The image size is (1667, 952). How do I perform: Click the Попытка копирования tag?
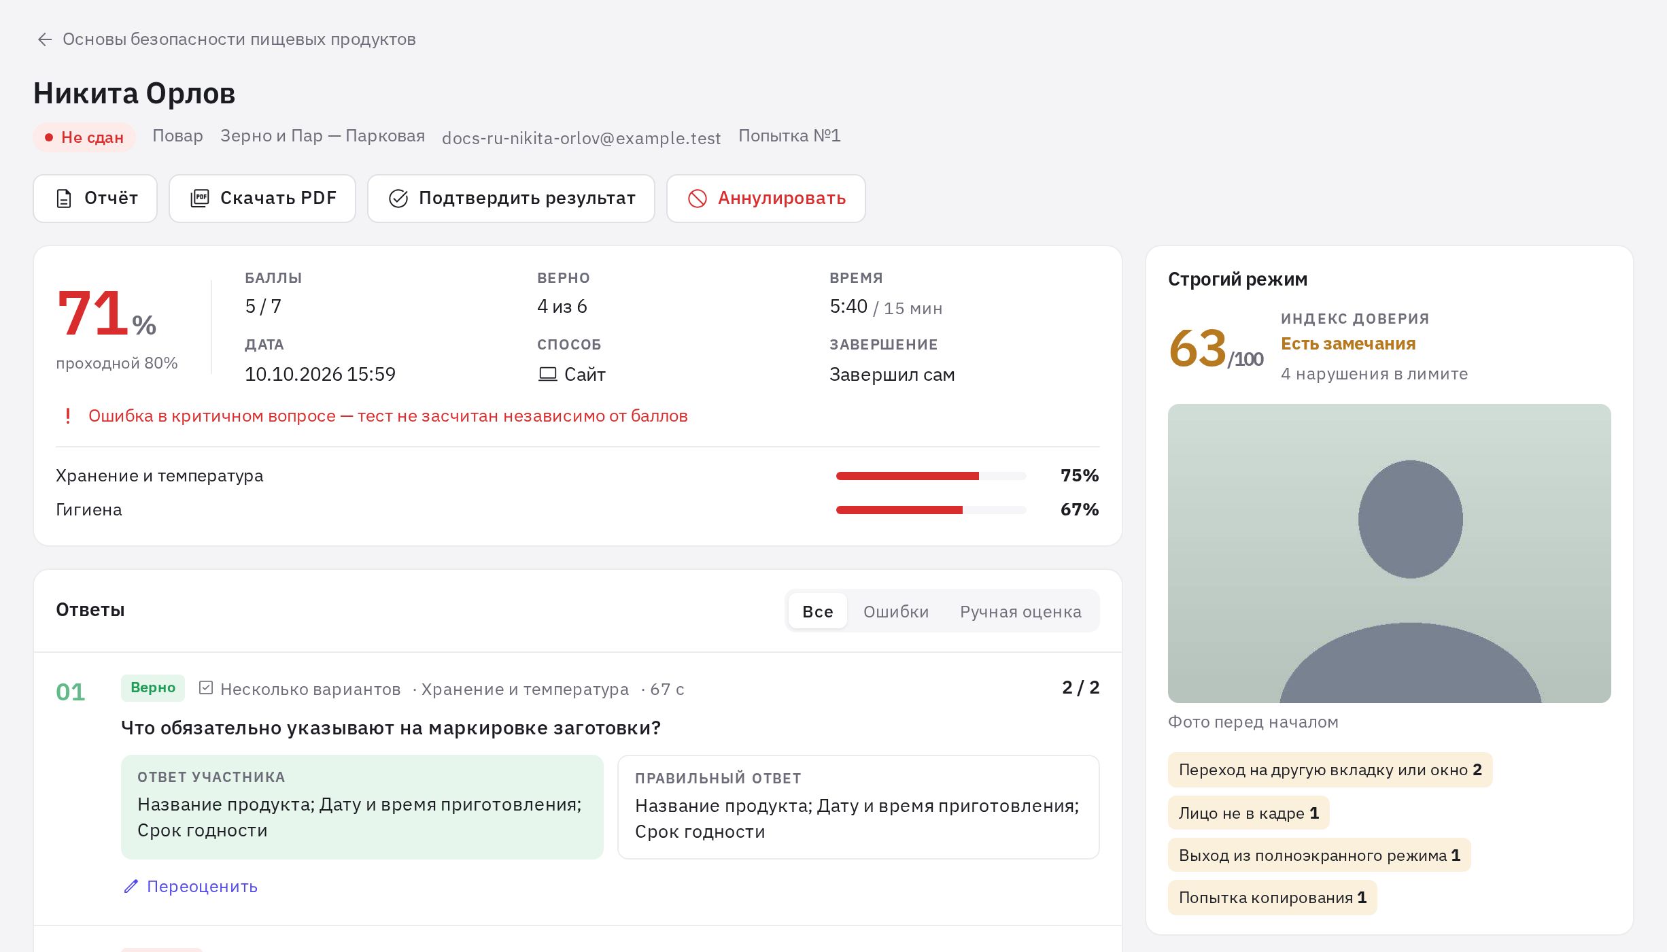pos(1273,898)
